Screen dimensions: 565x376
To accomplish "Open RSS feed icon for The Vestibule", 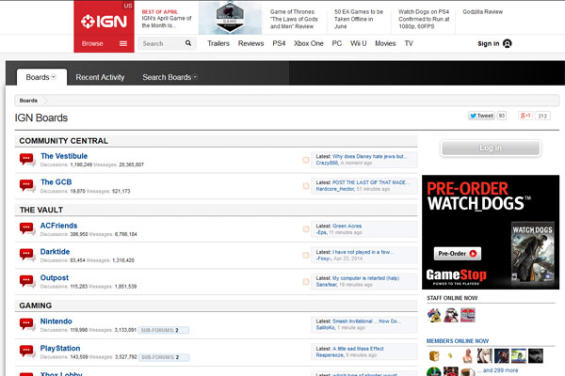I will coord(306,160).
